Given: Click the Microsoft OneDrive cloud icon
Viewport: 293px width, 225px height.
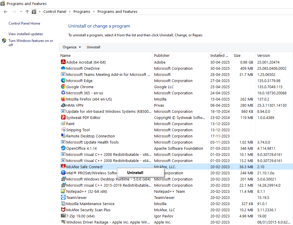Looking at the screenshot, I should point(63,68).
